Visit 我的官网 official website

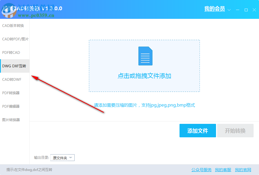click(x=243, y=170)
